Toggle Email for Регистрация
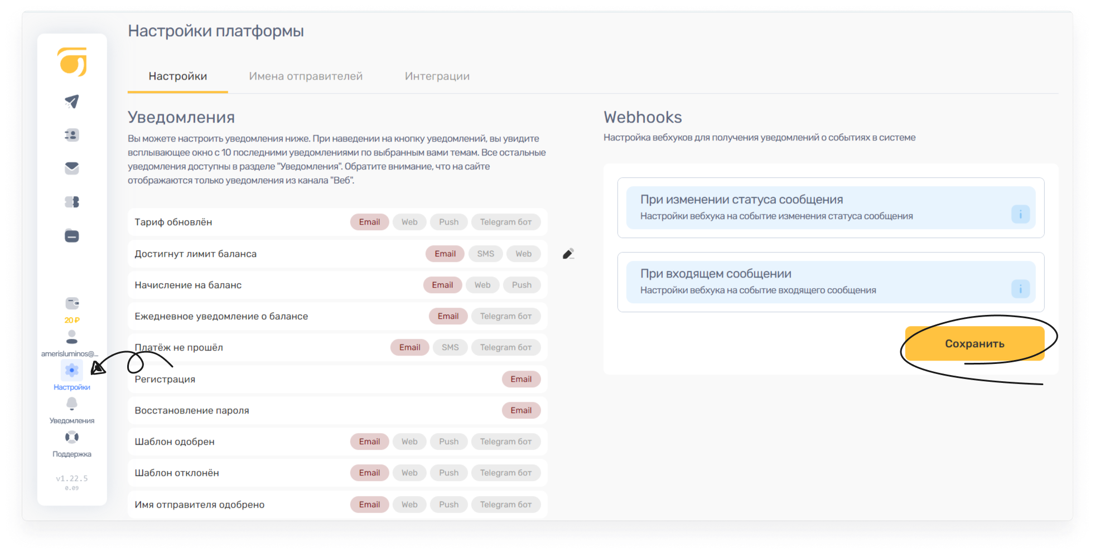 coord(521,379)
